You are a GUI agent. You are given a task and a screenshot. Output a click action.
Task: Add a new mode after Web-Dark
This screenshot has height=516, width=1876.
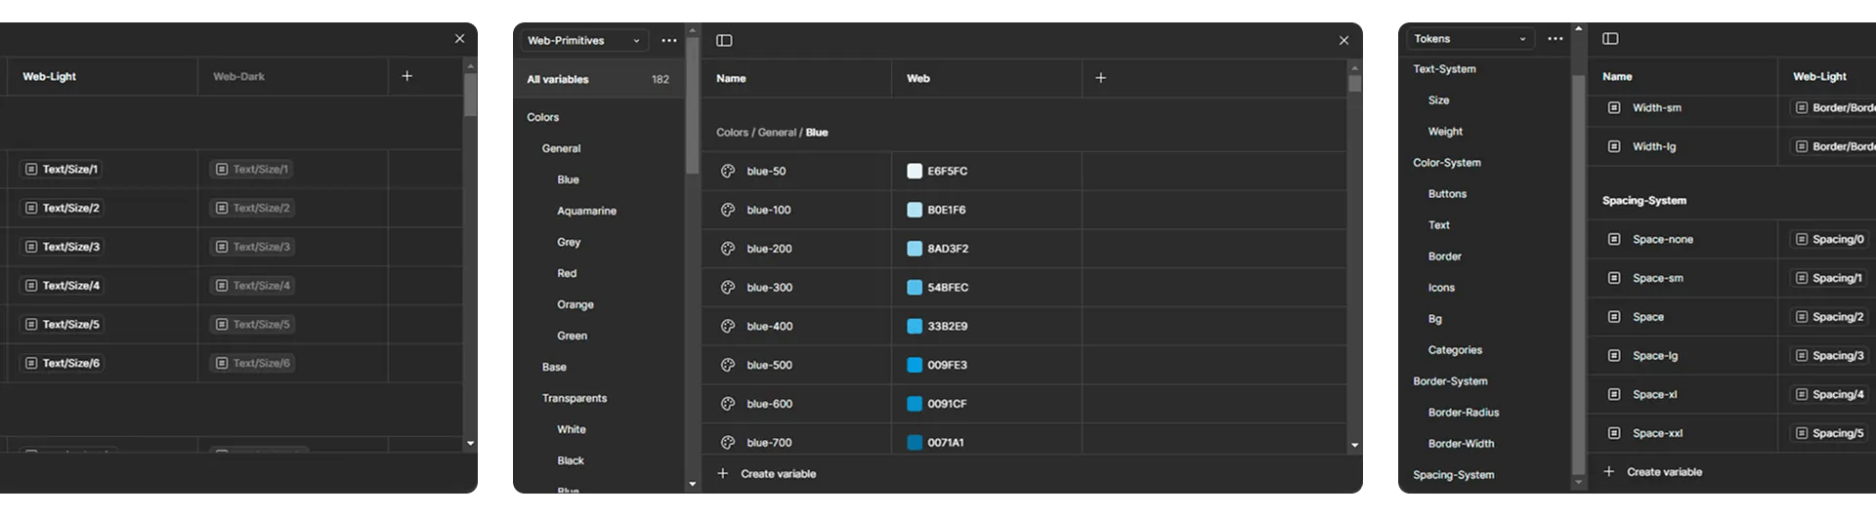coord(406,76)
